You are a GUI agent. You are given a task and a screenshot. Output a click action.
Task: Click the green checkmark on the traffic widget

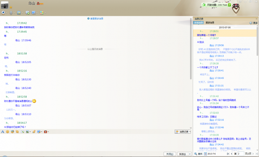coord(229,5)
